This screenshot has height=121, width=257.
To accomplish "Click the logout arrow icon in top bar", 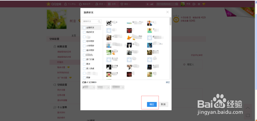I will 194,4.
